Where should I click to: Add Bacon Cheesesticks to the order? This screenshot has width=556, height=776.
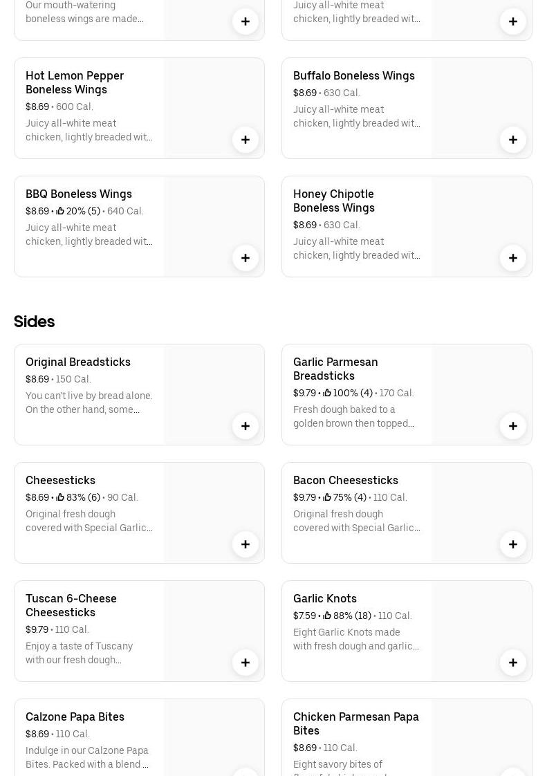[513, 544]
